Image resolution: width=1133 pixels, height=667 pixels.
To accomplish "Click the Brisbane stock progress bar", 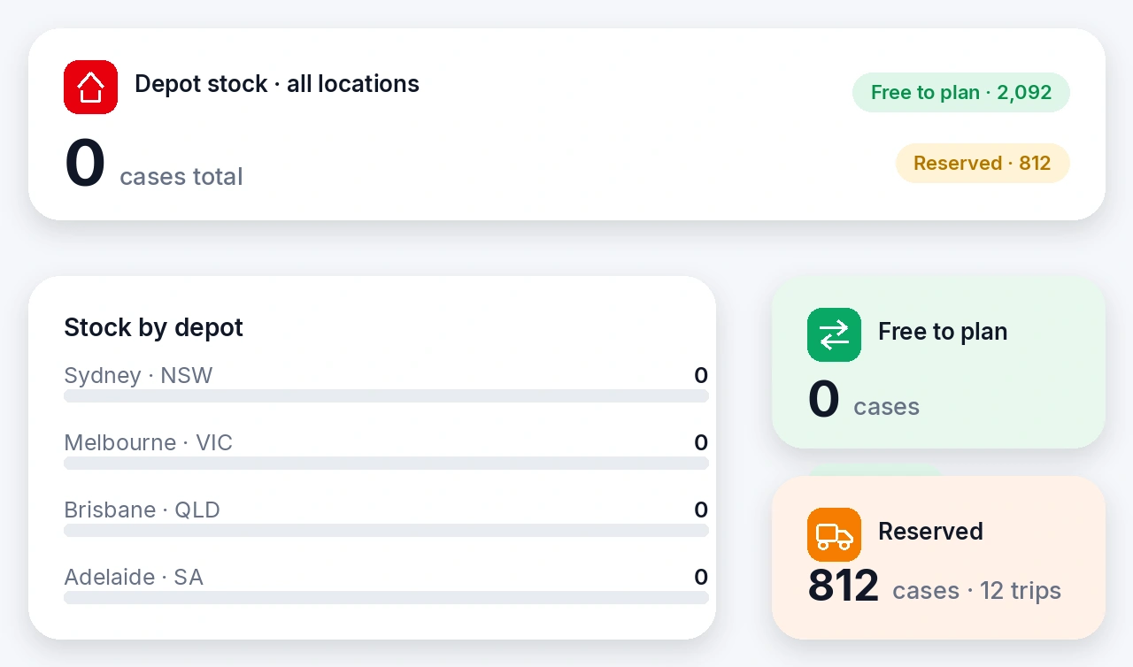I will [x=386, y=531].
